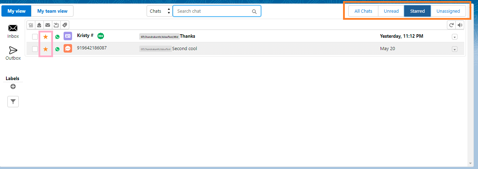Open the filter funnel button
The height and width of the screenshot is (169, 478).
tap(13, 102)
